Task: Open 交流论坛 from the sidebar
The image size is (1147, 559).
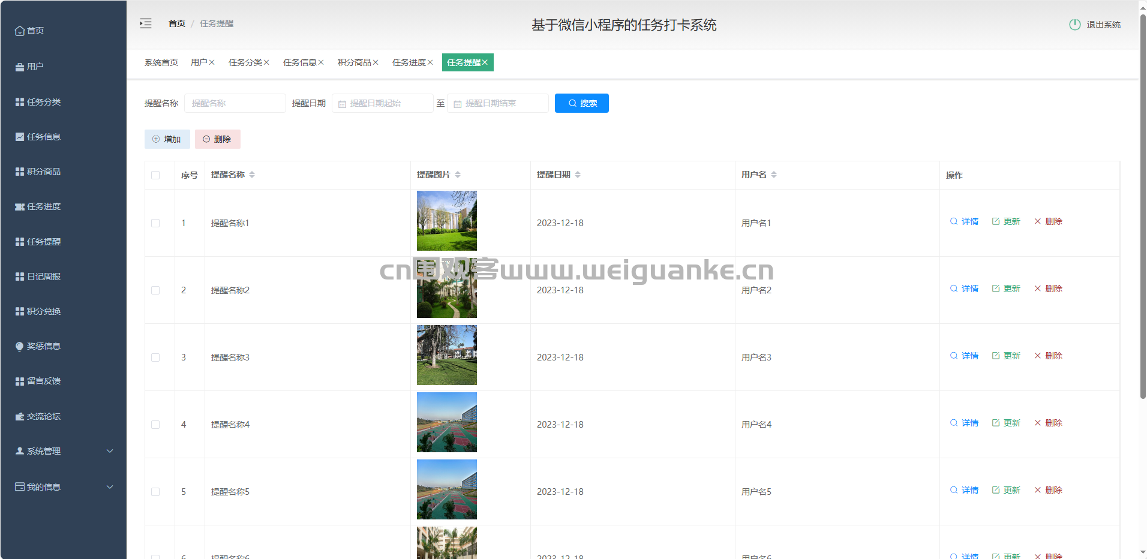Action: 43,416
